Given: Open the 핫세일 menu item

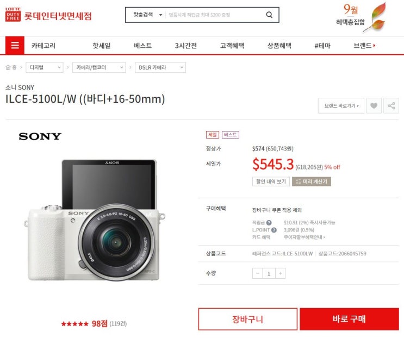Looking at the screenshot, I should tap(102, 46).
